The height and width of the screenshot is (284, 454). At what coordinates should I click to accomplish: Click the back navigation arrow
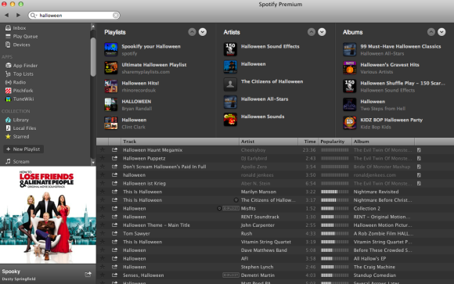[x=7, y=15]
